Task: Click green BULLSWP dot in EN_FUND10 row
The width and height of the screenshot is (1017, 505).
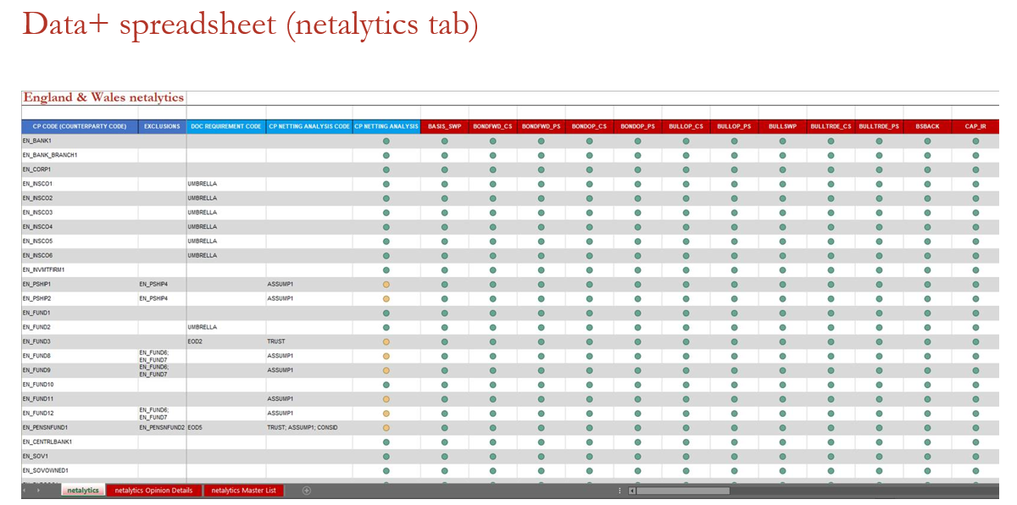Action: coord(782,385)
